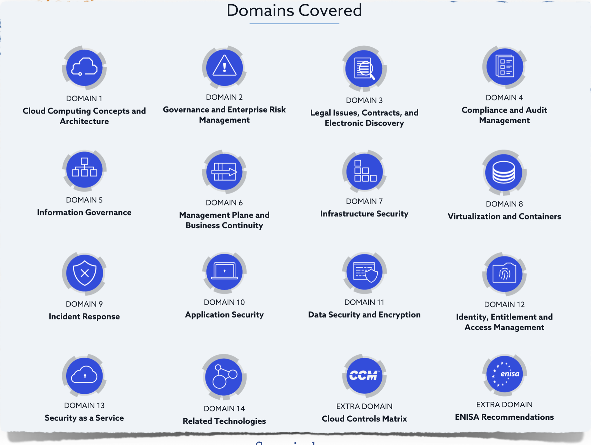Screen dimensions: 591x445
Task: Click the "DOMAIN 7" label
Action: 364,201
